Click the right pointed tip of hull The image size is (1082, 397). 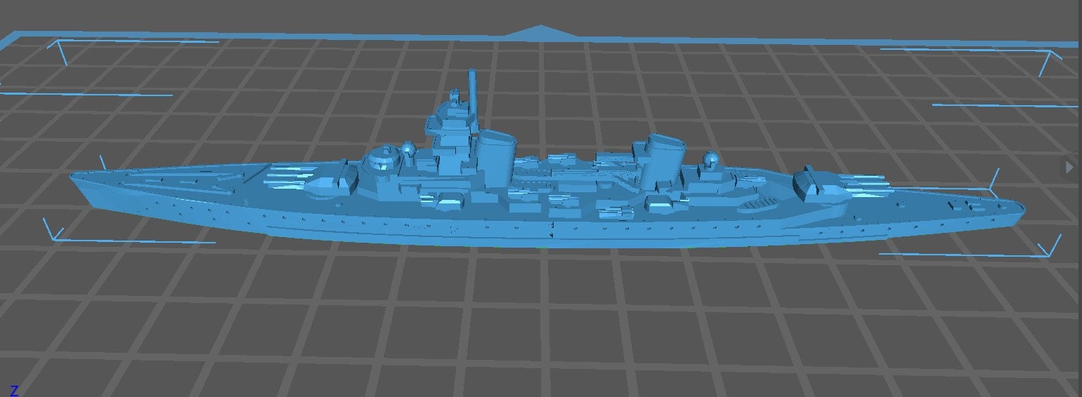[1019, 208]
